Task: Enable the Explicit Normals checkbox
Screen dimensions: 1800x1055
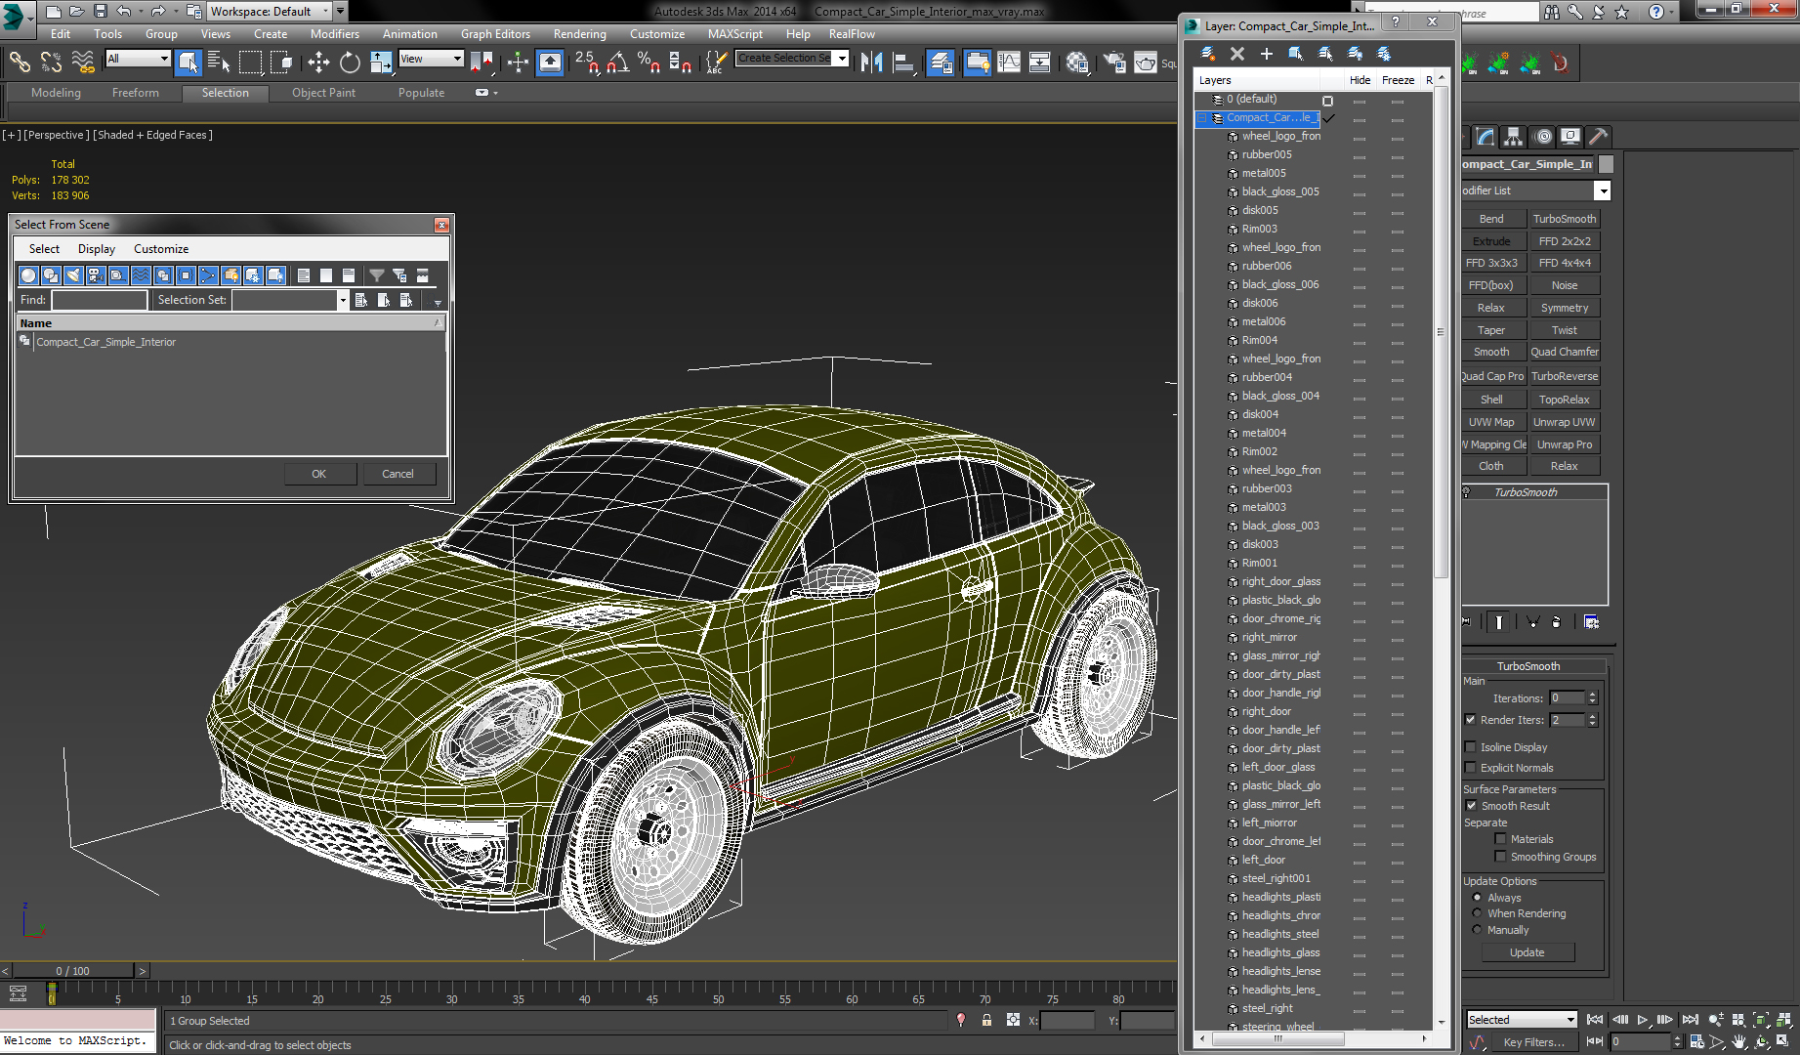Action: tap(1471, 768)
